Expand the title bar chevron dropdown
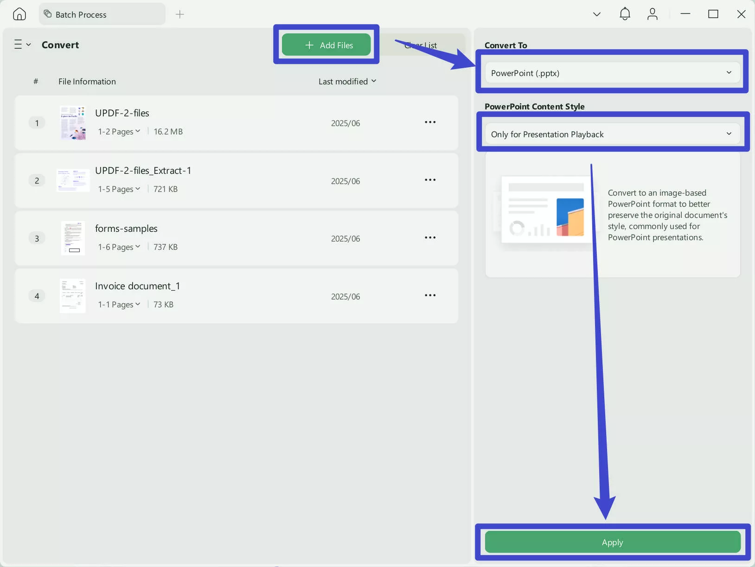This screenshot has height=567, width=755. 597,14
